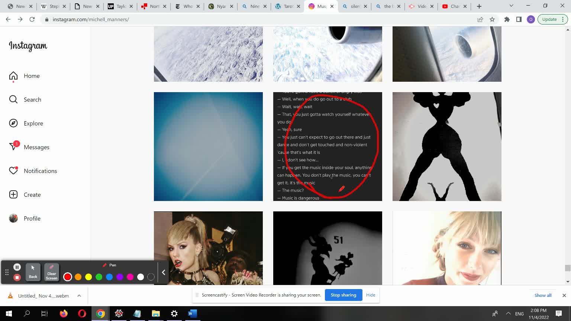Toggle Chrome side panel
571x321 pixels.
pyautogui.click(x=519, y=19)
